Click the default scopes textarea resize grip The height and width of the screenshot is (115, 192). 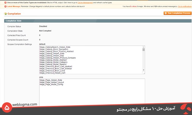coord(144,73)
